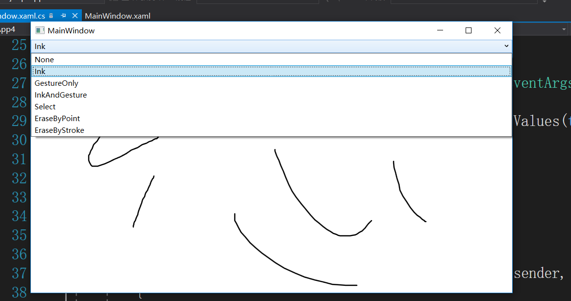Click the pp4 label on the left edge
Image resolution: width=571 pixels, height=301 pixels.
click(x=9, y=29)
